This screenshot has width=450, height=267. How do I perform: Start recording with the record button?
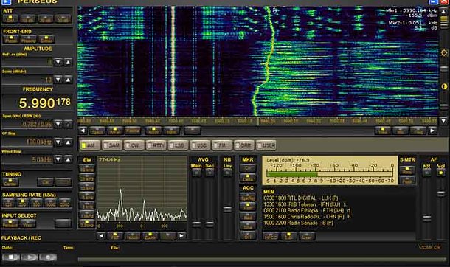pos(48,257)
